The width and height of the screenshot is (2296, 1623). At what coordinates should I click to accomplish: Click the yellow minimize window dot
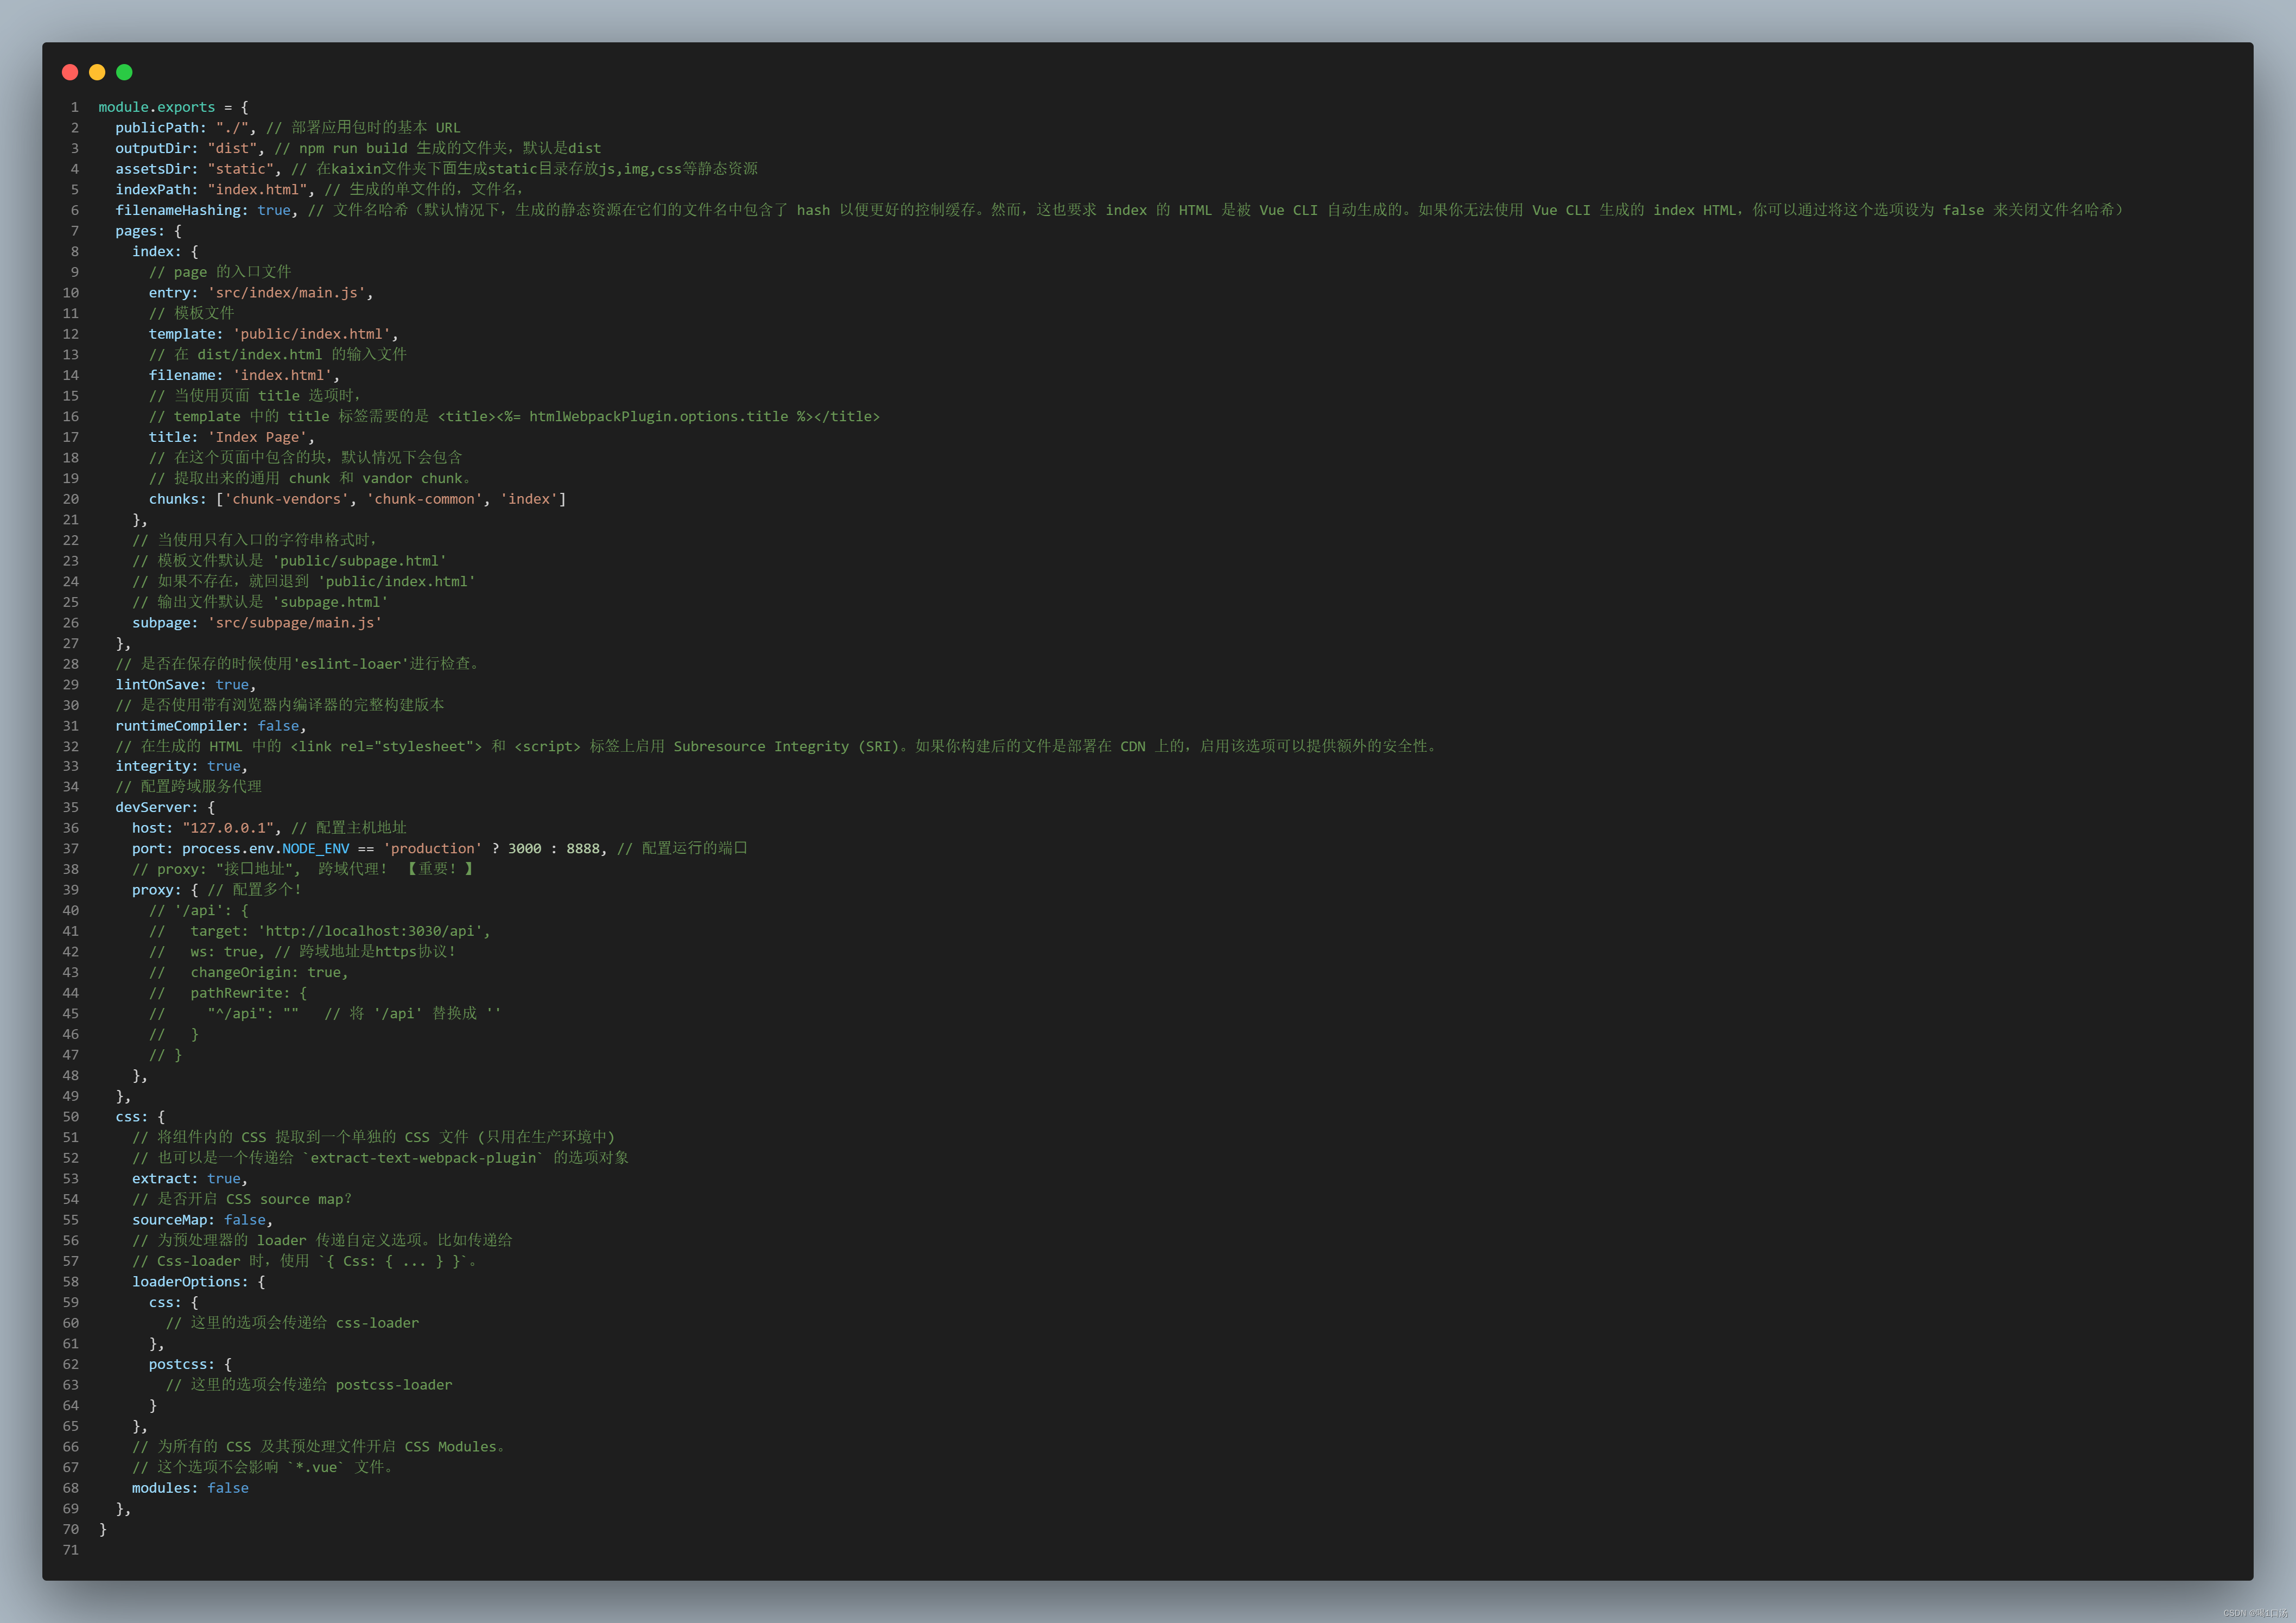97,72
